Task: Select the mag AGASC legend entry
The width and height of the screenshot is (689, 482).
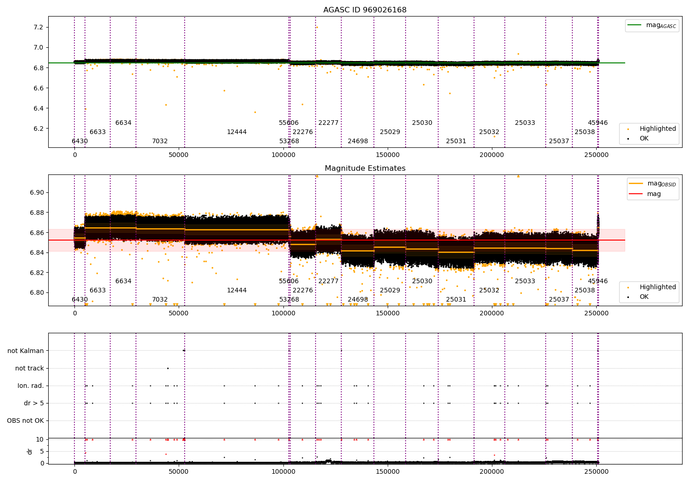Action: [652, 26]
